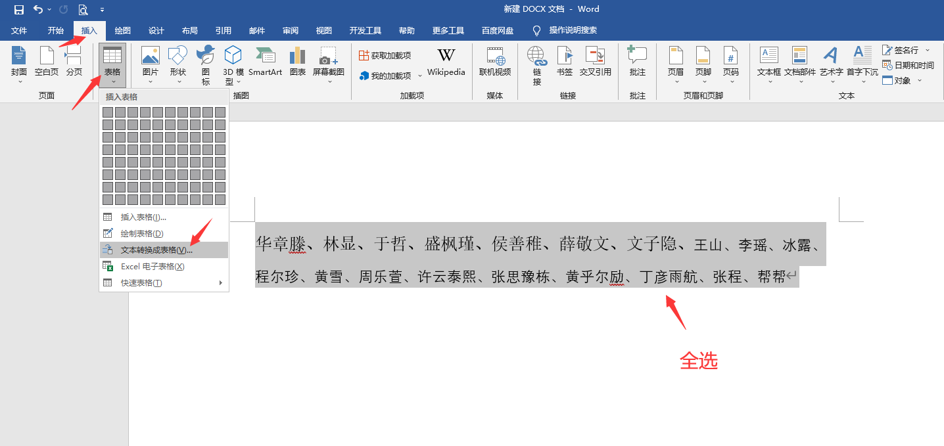
Task: Click 获取加载项
Action: click(385, 56)
